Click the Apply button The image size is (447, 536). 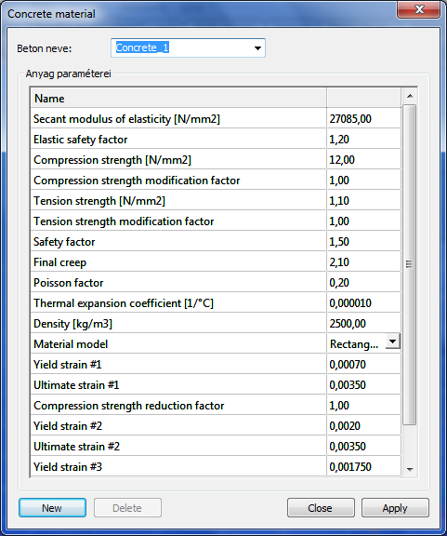[x=395, y=508]
